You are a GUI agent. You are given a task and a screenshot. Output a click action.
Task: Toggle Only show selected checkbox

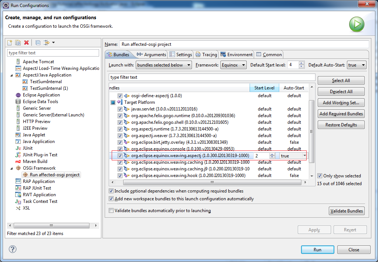[320, 176]
